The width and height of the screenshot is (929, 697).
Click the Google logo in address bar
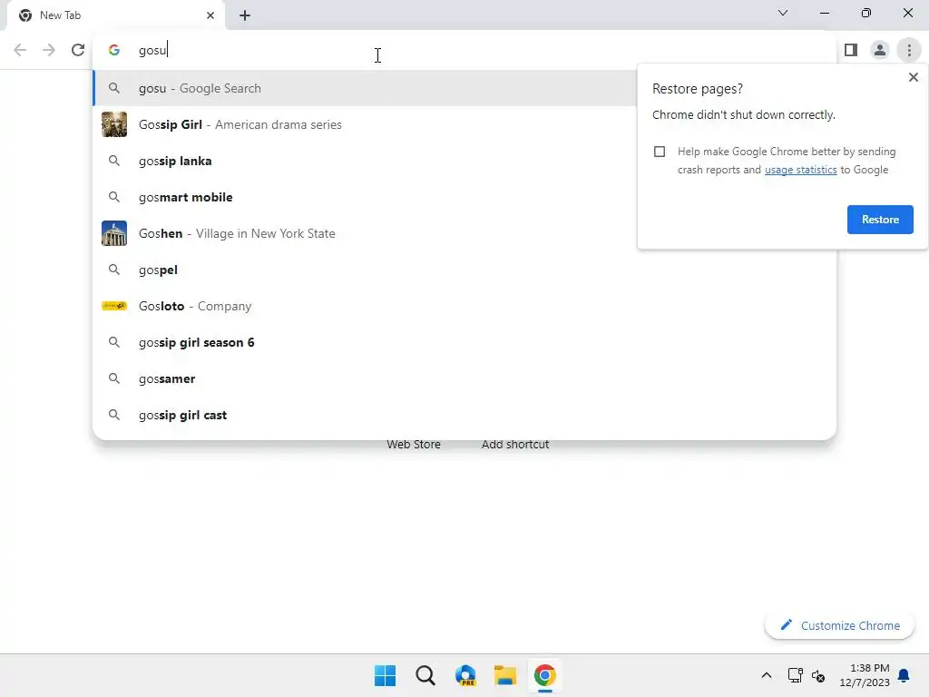tap(114, 50)
